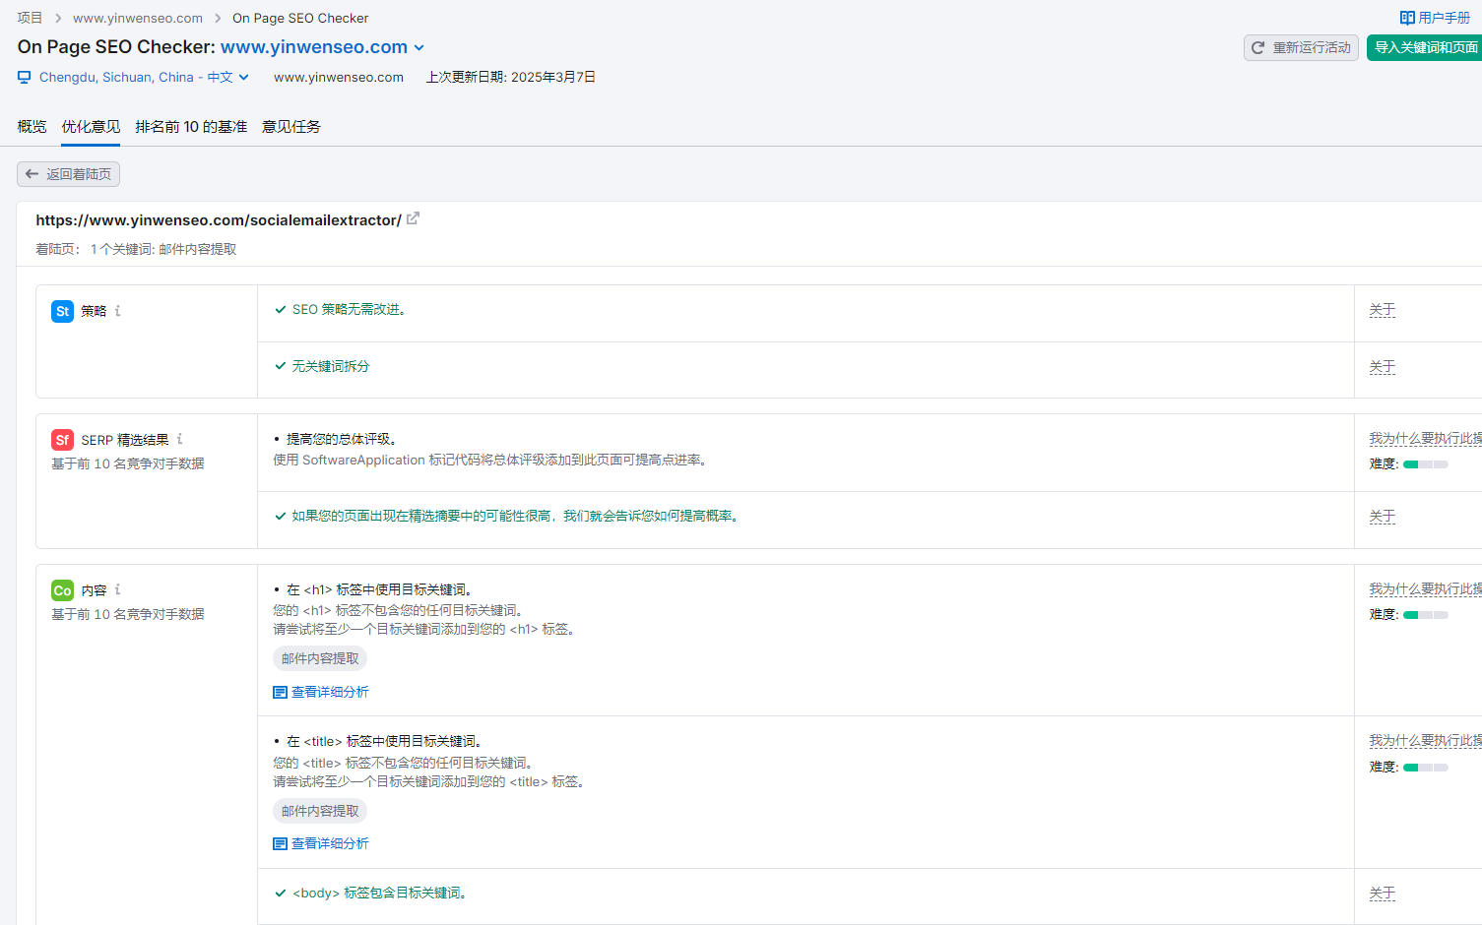
Task: Click the St strategy category icon
Action: 62,312
